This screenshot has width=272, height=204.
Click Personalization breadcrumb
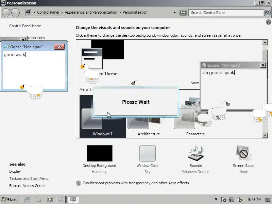click(x=135, y=12)
